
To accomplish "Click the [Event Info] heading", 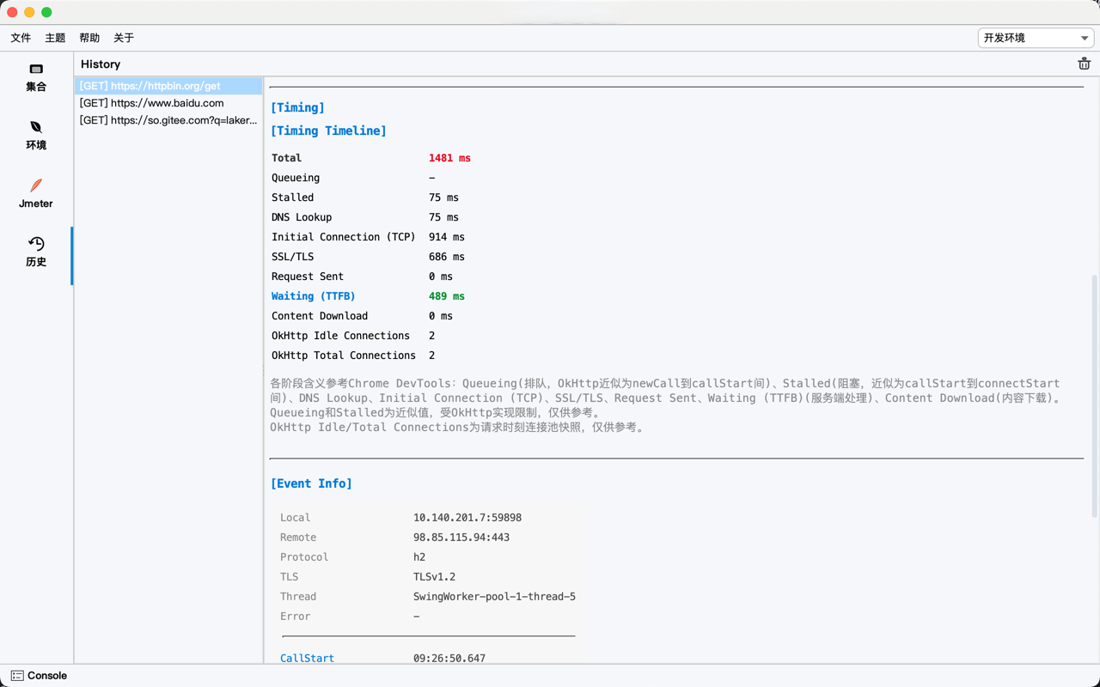I will [x=311, y=483].
